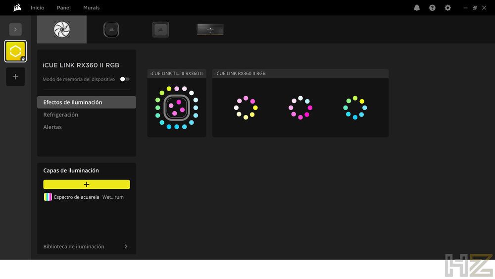Click the Corsair sails logo
Screen dimensions: 495x279
(17, 7)
